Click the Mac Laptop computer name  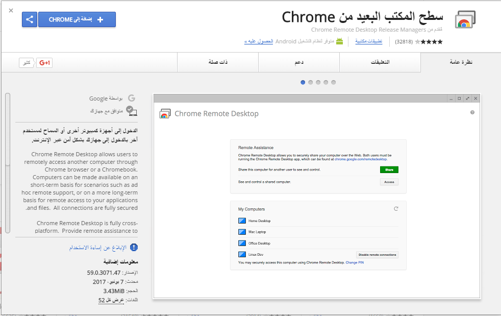[x=257, y=232]
